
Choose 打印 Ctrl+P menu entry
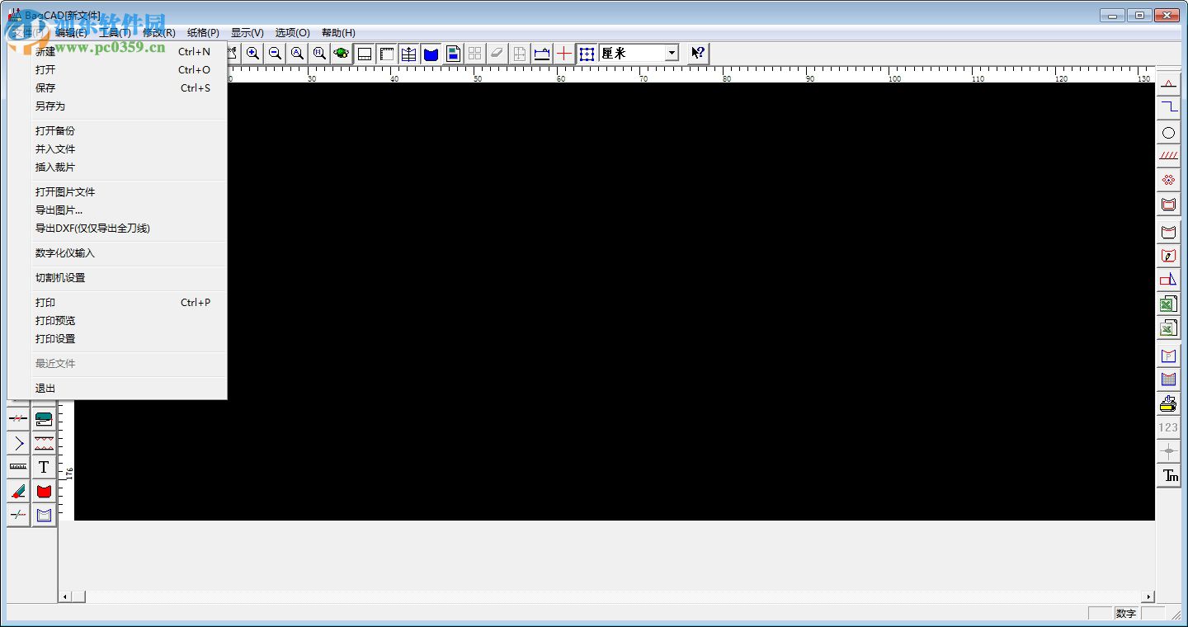tap(117, 302)
